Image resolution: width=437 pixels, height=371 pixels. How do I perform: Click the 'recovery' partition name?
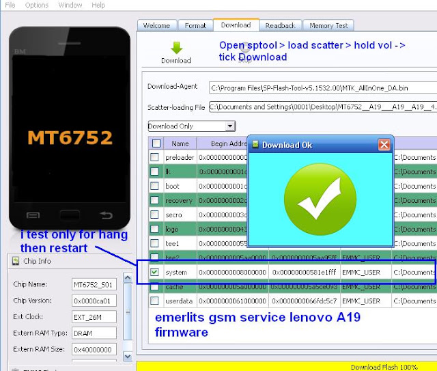179,201
